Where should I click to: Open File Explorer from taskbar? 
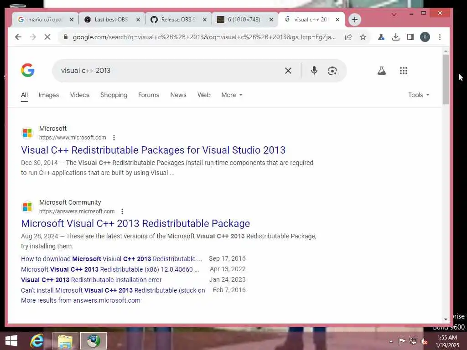pos(65,341)
